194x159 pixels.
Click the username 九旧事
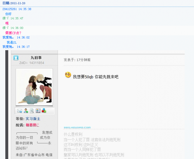coord(36,58)
